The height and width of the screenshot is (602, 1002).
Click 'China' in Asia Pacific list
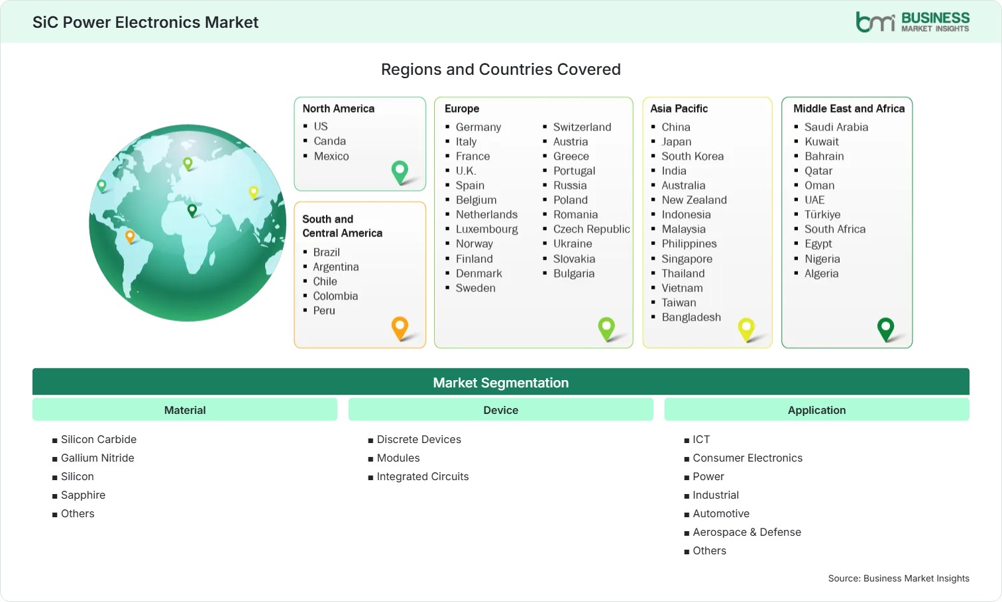(676, 127)
